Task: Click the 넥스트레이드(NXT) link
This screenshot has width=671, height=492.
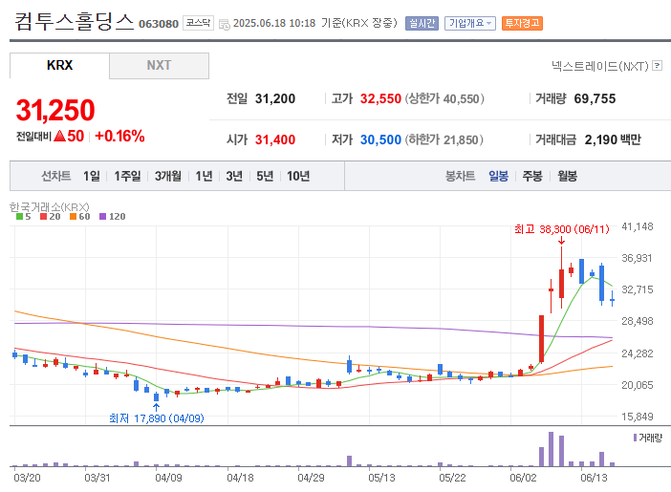Action: [600, 66]
